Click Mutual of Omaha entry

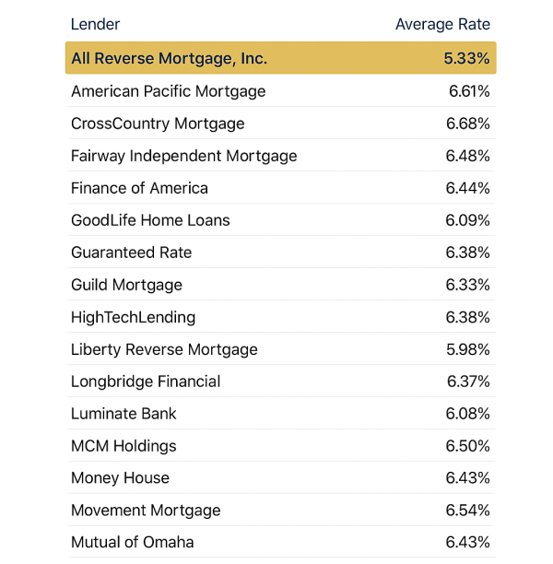pyautogui.click(x=132, y=543)
